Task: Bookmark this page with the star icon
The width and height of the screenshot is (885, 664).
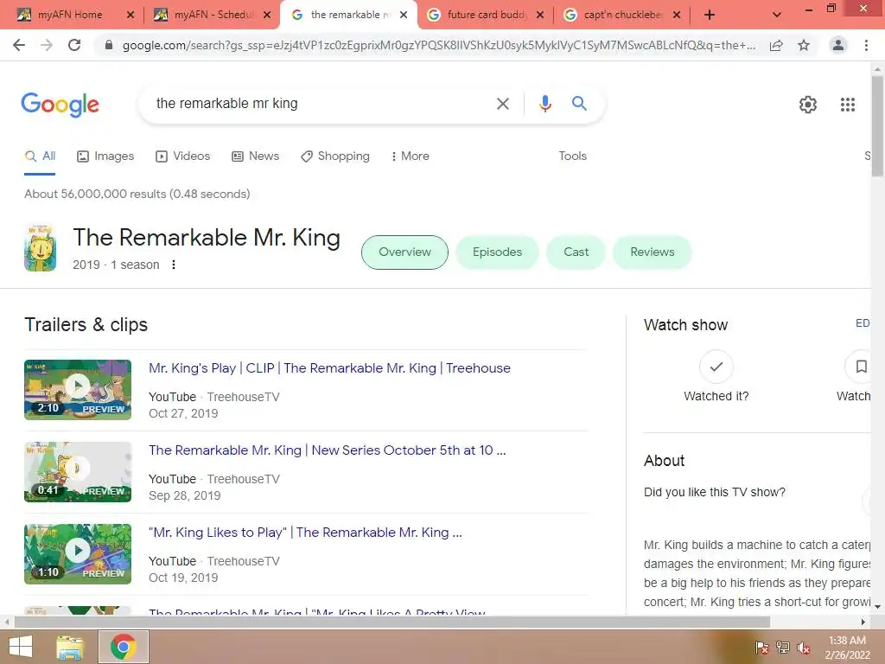Action: pos(804,45)
